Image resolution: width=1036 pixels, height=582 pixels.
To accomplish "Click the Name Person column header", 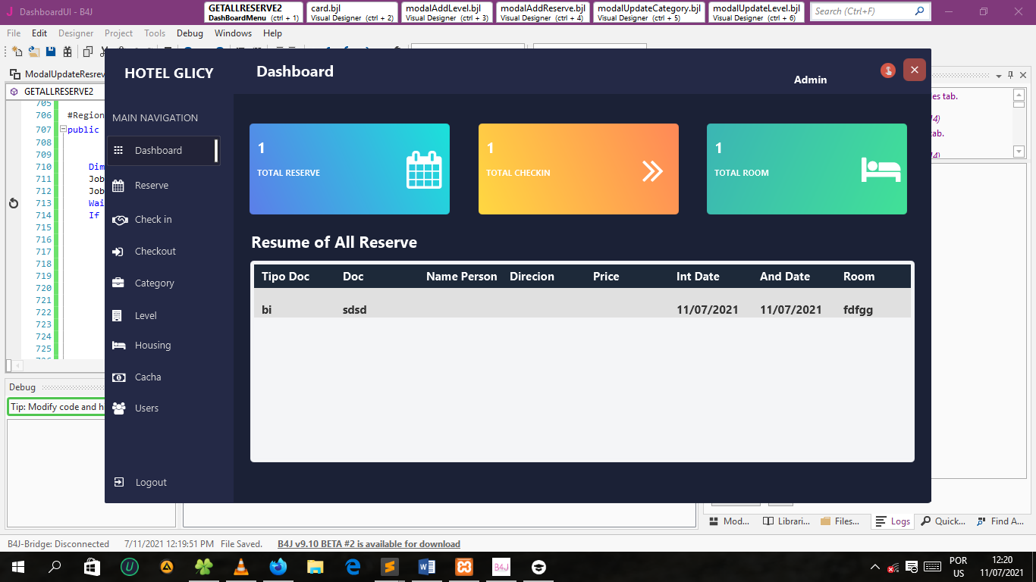I will [462, 277].
